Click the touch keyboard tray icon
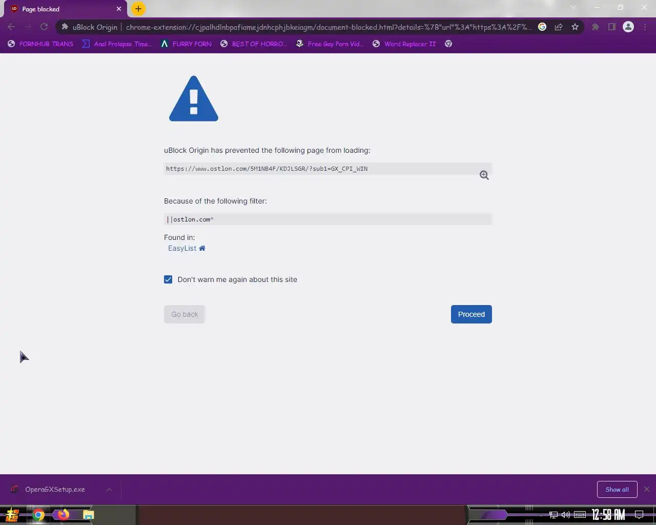 point(580,515)
